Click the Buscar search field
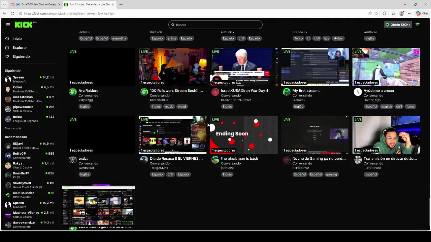Screen dimensions: 431x242 (215, 25)
